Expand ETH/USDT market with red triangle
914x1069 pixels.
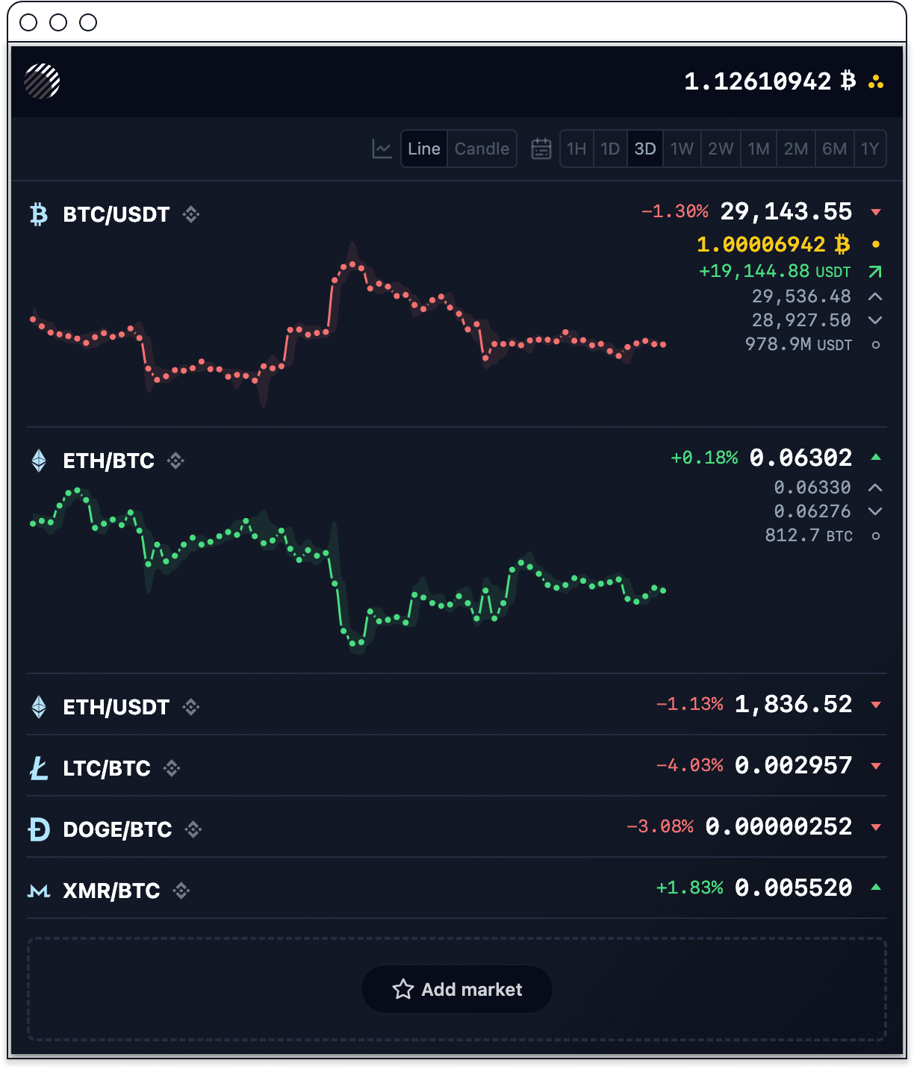coord(876,705)
